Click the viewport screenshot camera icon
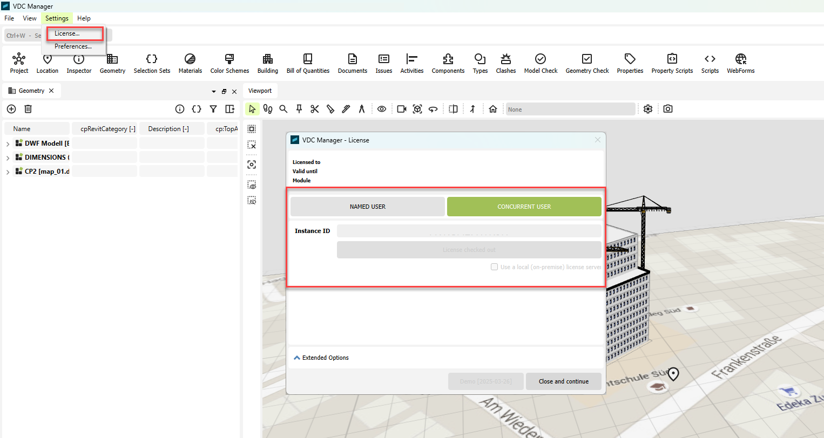This screenshot has height=438, width=824. (668, 109)
